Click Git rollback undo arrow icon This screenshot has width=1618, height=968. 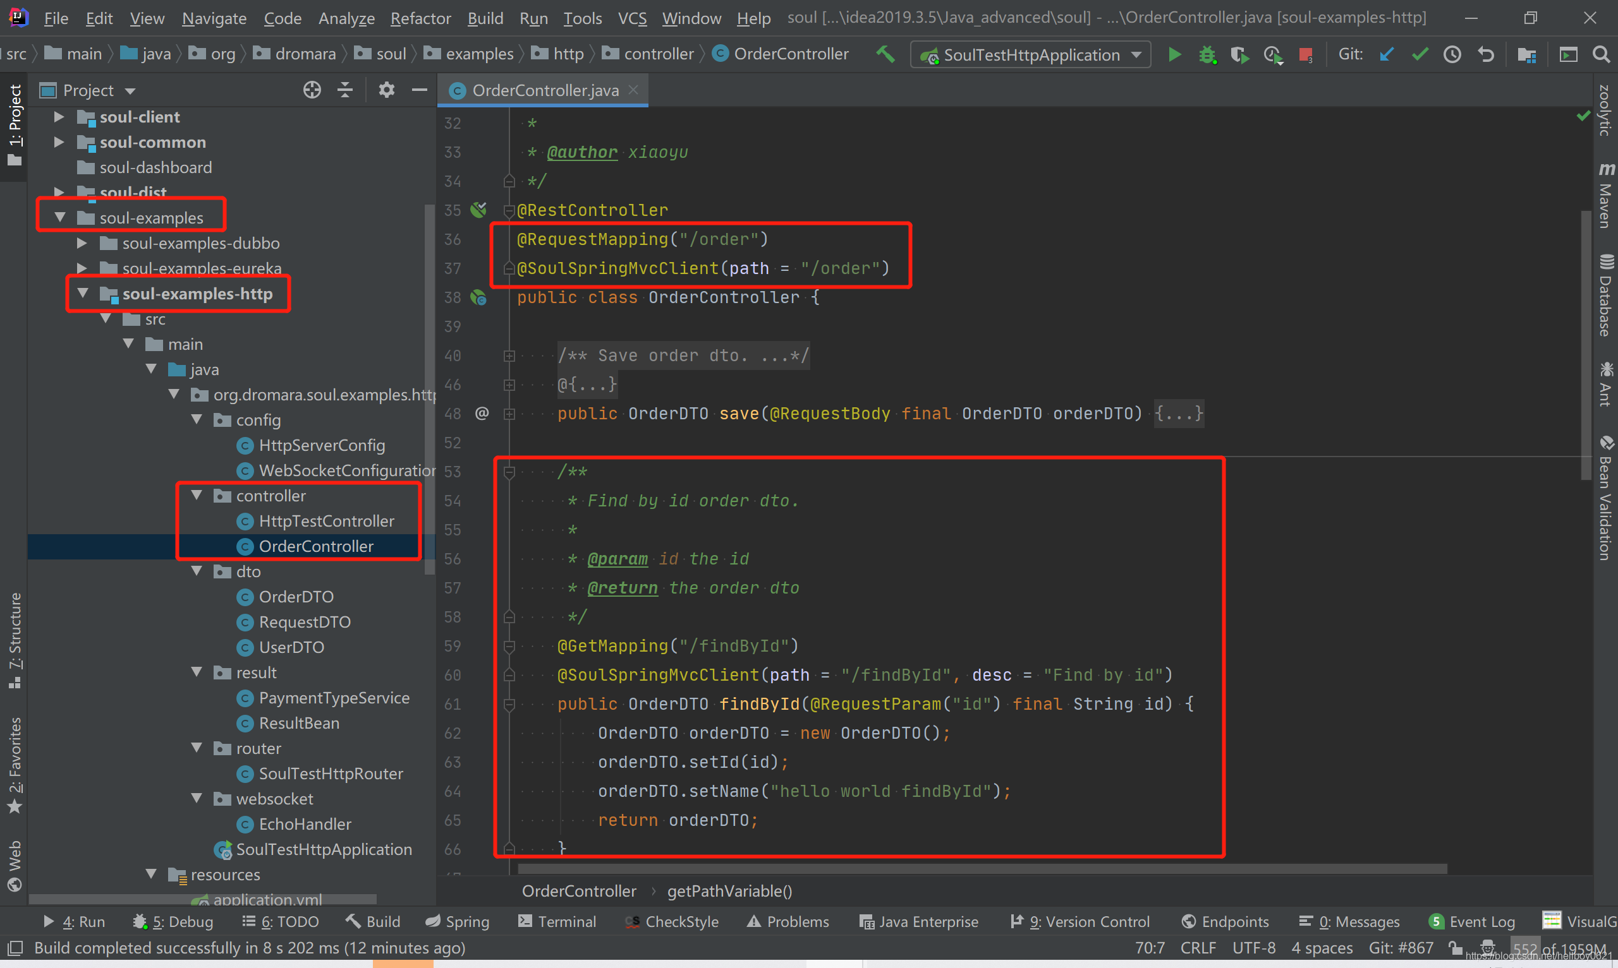pyautogui.click(x=1486, y=55)
